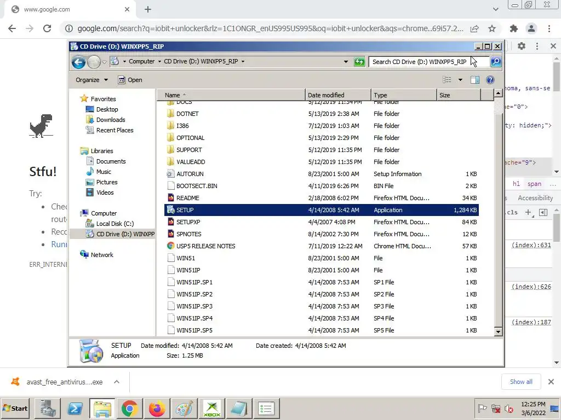Open the Documents library
Viewport: 561px width, 420px height.
click(111, 161)
